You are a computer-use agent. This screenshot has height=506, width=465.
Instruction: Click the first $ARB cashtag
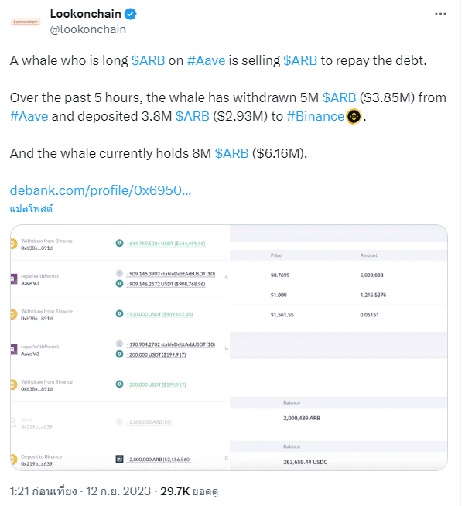[x=147, y=60]
